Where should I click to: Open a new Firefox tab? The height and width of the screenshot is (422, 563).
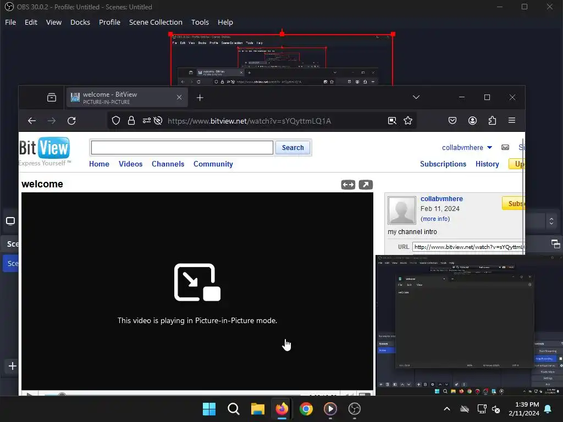pyautogui.click(x=200, y=98)
